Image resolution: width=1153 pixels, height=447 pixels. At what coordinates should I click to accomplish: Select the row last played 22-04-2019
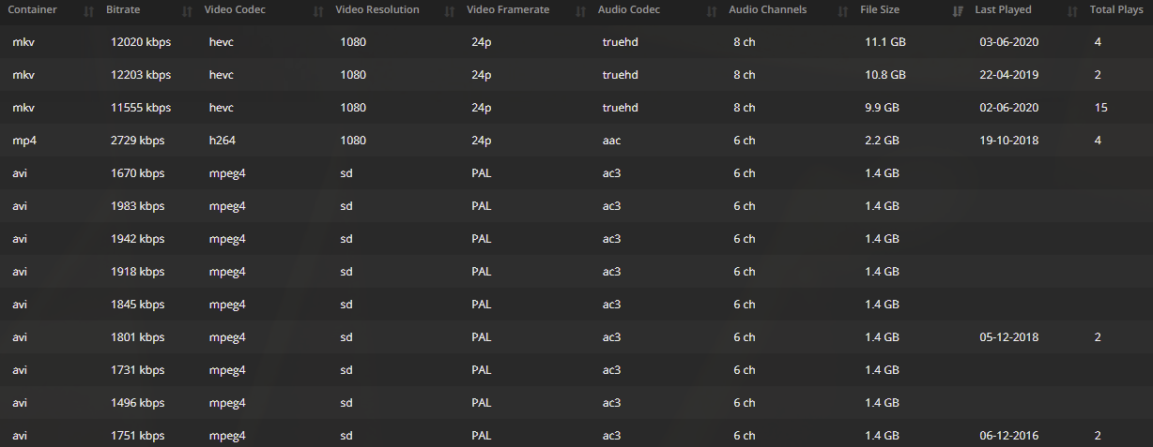[576, 75]
